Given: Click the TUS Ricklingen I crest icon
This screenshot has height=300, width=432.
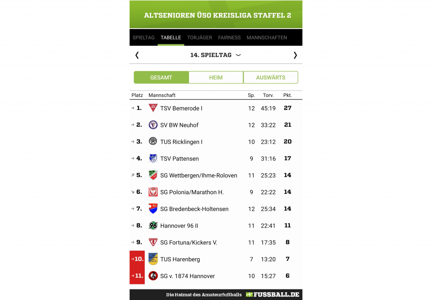Looking at the screenshot, I should [153, 142].
